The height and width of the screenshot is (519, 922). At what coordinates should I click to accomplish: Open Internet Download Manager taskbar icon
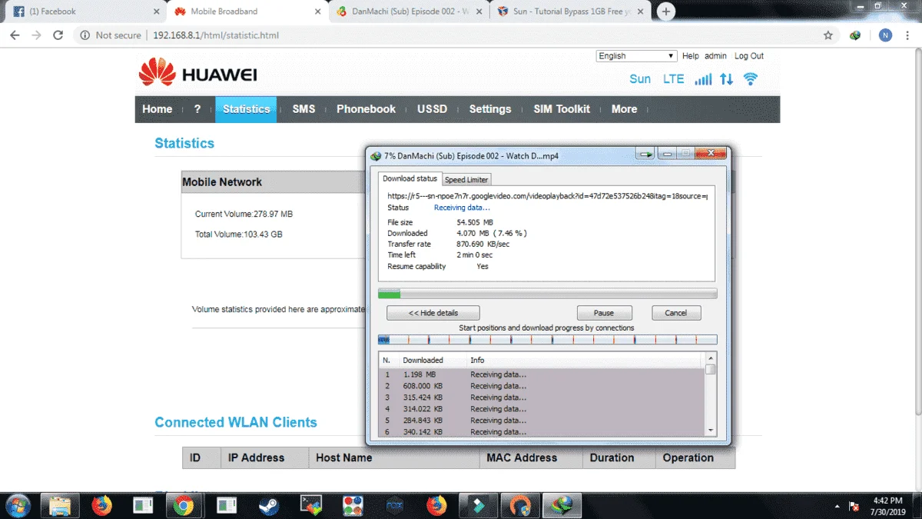pos(562,505)
